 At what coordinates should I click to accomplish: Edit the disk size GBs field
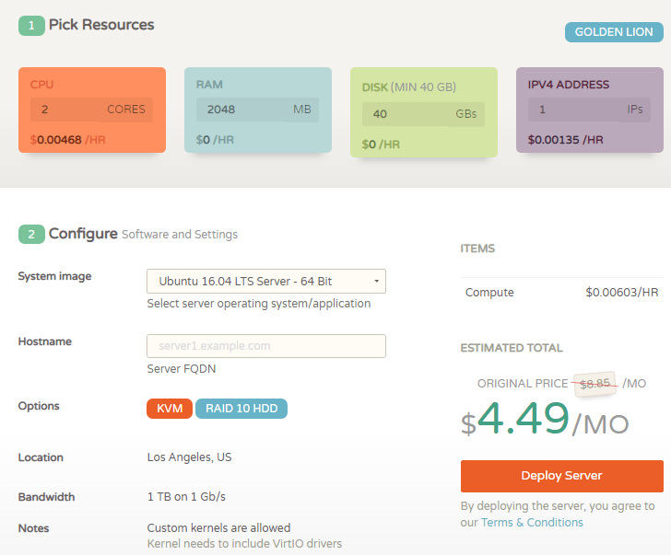423,115
